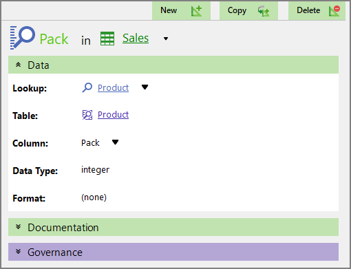The width and height of the screenshot is (351, 269).
Task: Click the integer Data Type value
Action: (95, 170)
